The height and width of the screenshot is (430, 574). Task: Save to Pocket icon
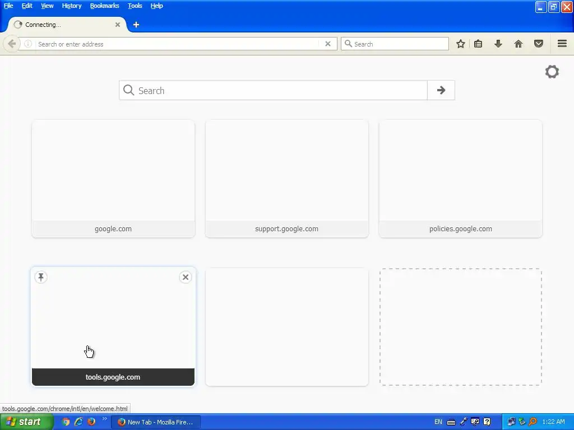[x=539, y=44]
